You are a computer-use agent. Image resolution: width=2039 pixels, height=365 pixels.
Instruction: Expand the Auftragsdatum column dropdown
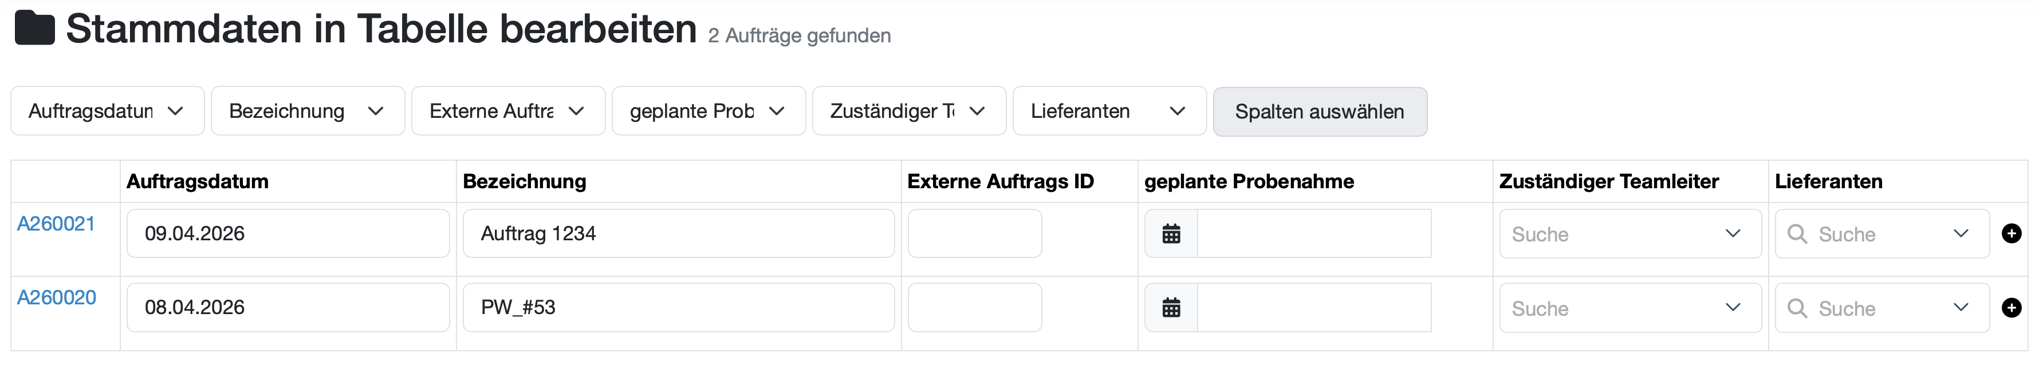[x=108, y=110]
